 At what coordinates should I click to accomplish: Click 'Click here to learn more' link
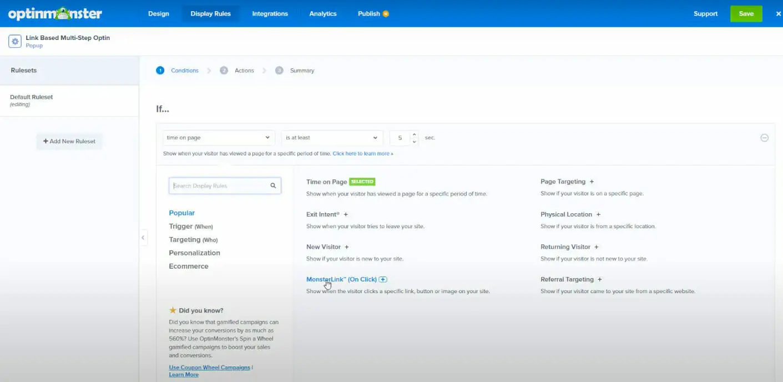tap(363, 154)
